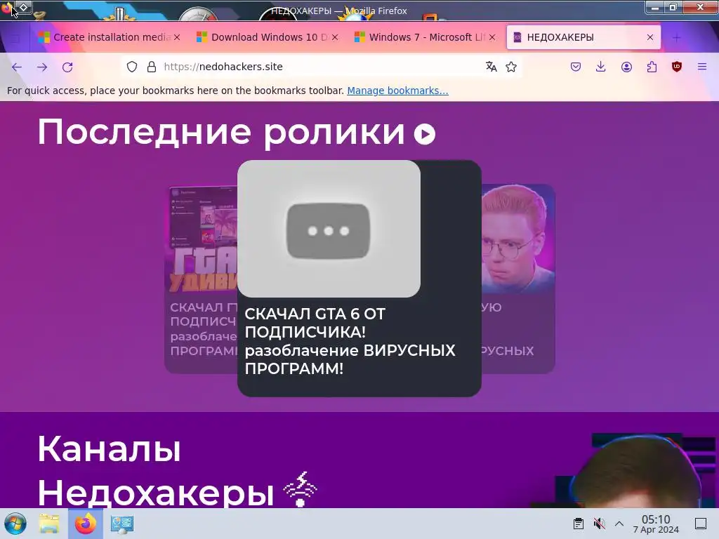Open the right video card with redhead
This screenshot has width=719, height=539.
click(518, 279)
